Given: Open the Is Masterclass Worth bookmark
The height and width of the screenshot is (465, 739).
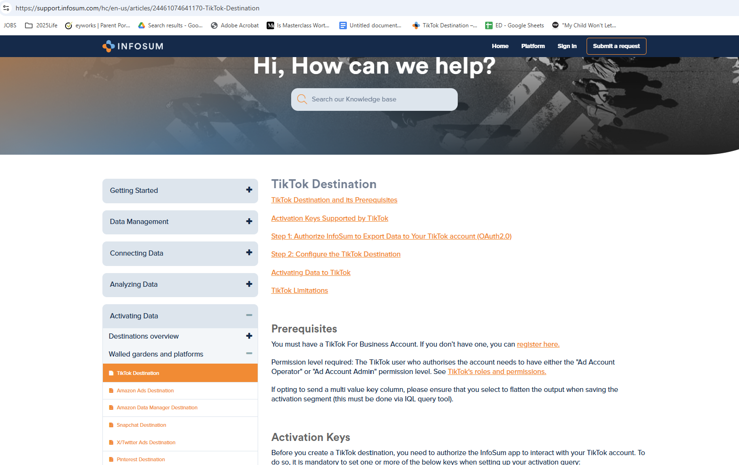Looking at the screenshot, I should point(298,25).
